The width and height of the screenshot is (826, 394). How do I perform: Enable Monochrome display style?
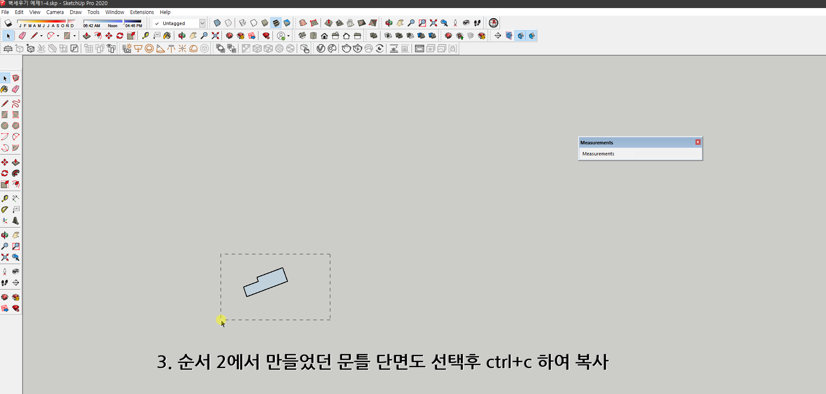pyautogui.click(x=287, y=23)
